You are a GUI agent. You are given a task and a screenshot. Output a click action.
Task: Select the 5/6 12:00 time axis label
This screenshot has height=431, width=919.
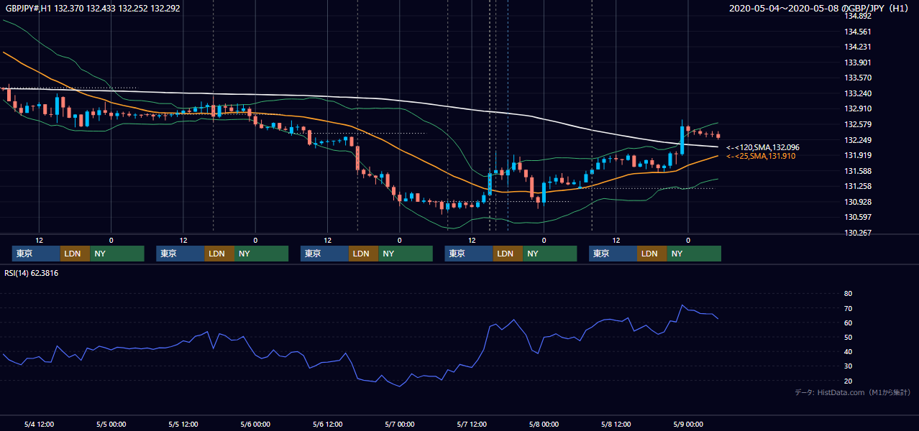coord(327,424)
